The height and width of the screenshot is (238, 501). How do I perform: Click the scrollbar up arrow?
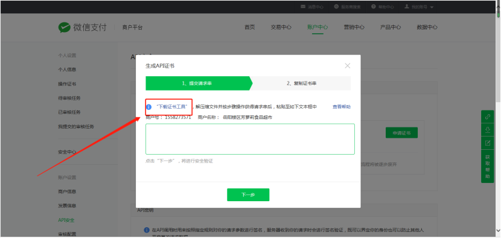click(x=499, y=6)
